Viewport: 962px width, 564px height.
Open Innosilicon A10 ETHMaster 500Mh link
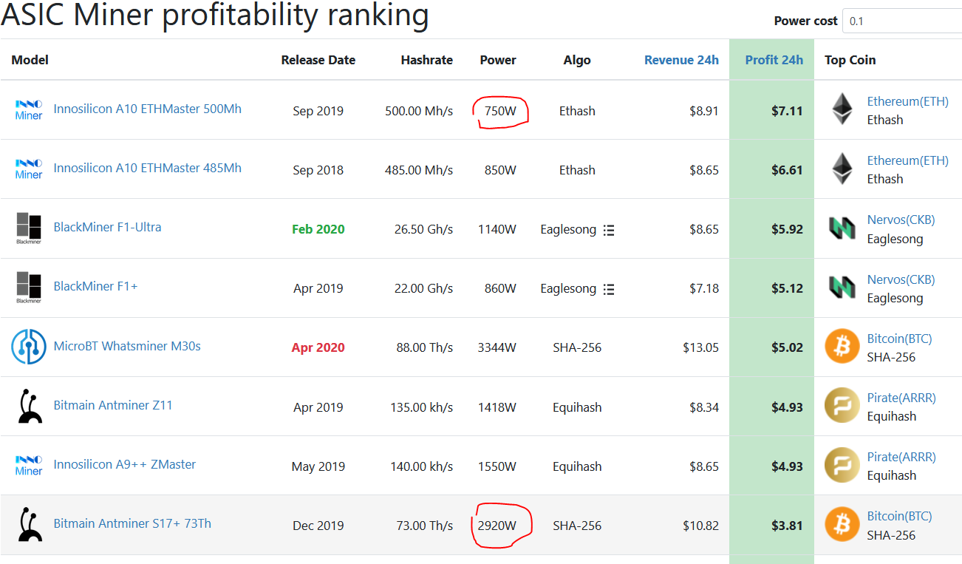pos(148,109)
